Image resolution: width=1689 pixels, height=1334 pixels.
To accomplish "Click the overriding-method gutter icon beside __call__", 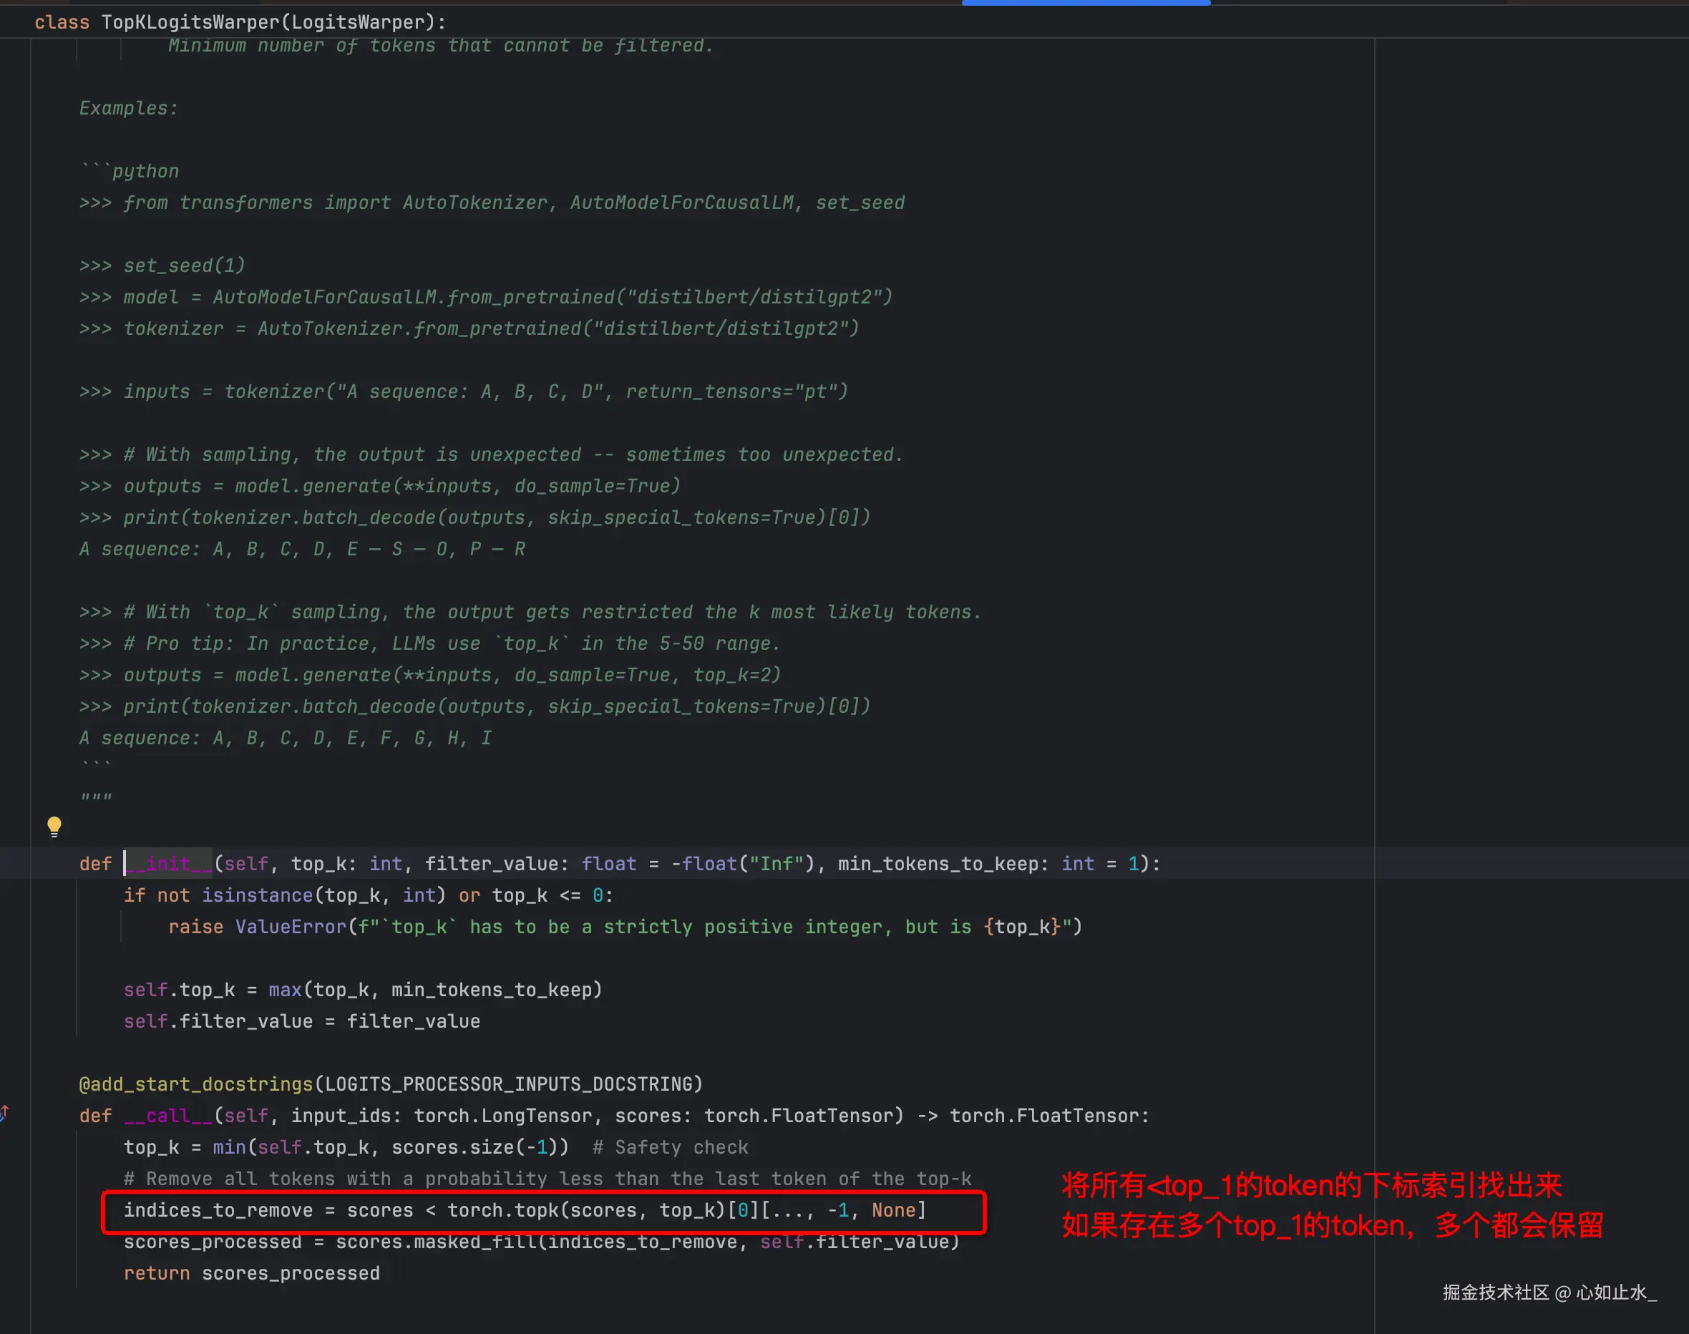I will (x=5, y=1113).
